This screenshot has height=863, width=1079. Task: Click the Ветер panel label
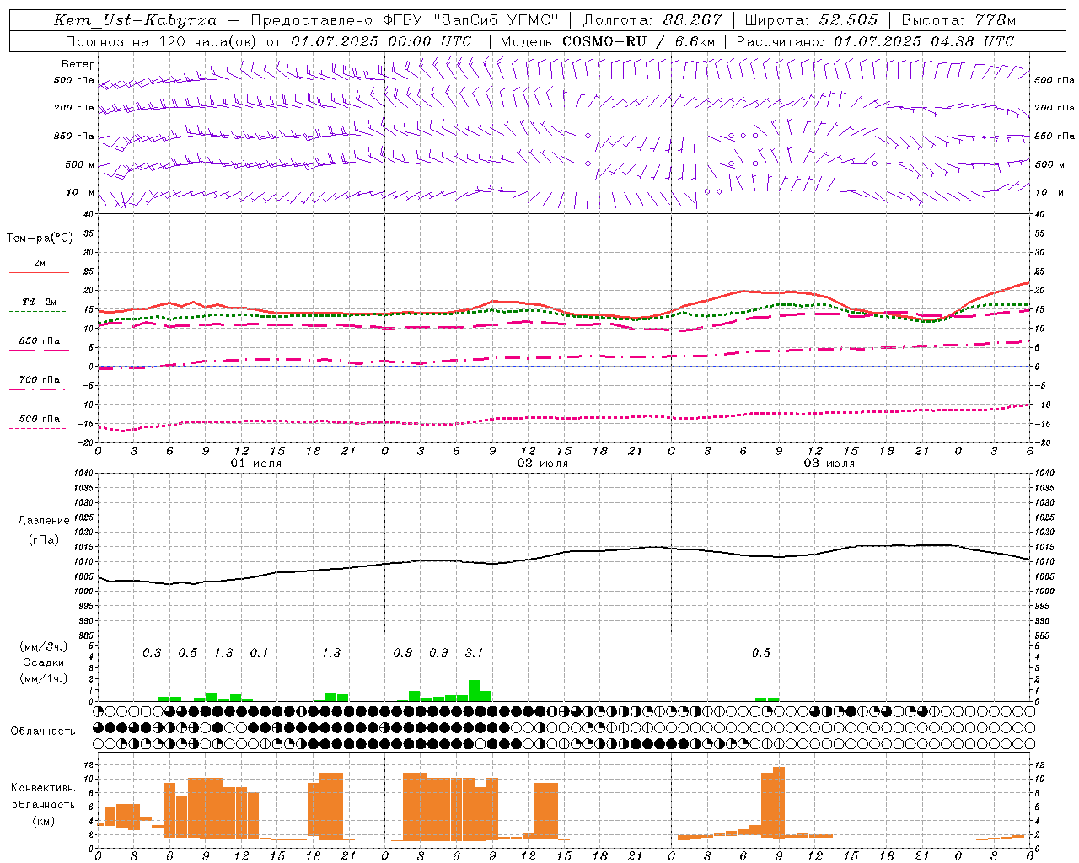tap(78, 64)
